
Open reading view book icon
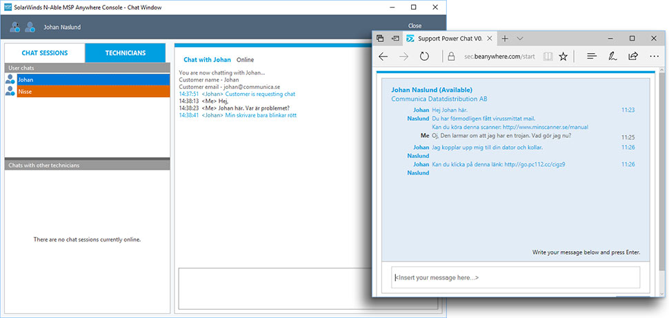click(x=548, y=57)
